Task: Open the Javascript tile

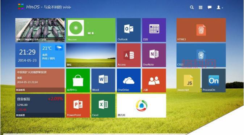Action: (189, 80)
